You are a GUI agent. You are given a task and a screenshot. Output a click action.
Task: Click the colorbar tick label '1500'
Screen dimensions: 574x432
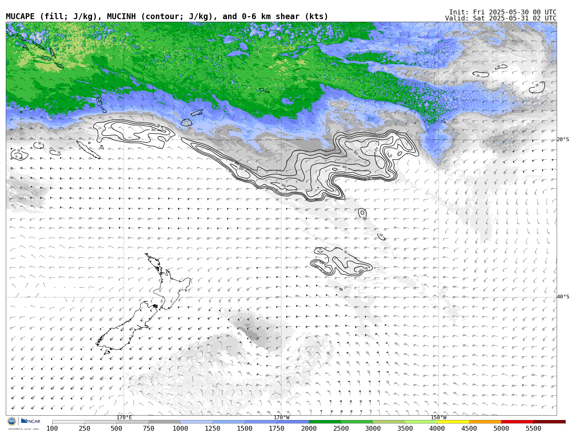pos(245,429)
